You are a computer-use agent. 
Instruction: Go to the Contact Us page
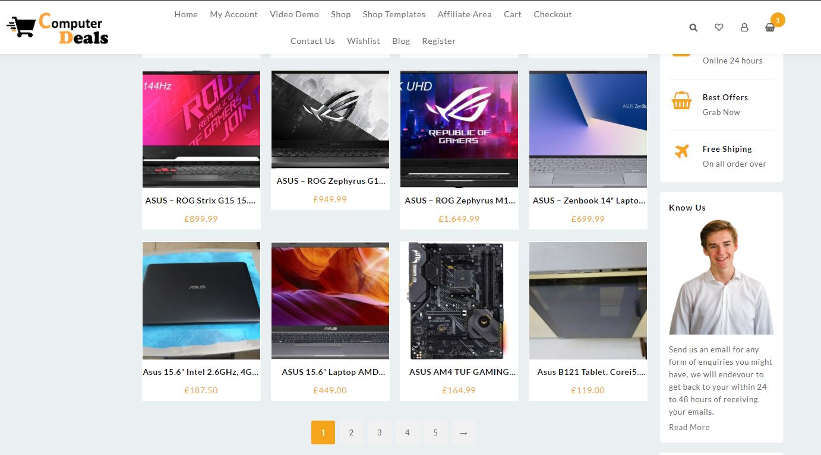[x=312, y=41]
